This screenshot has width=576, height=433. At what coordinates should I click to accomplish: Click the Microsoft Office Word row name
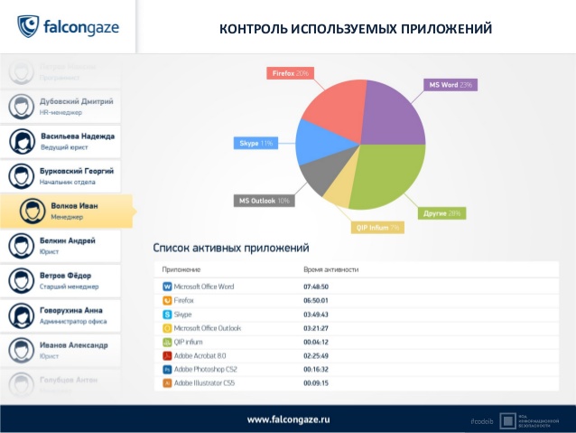204,287
